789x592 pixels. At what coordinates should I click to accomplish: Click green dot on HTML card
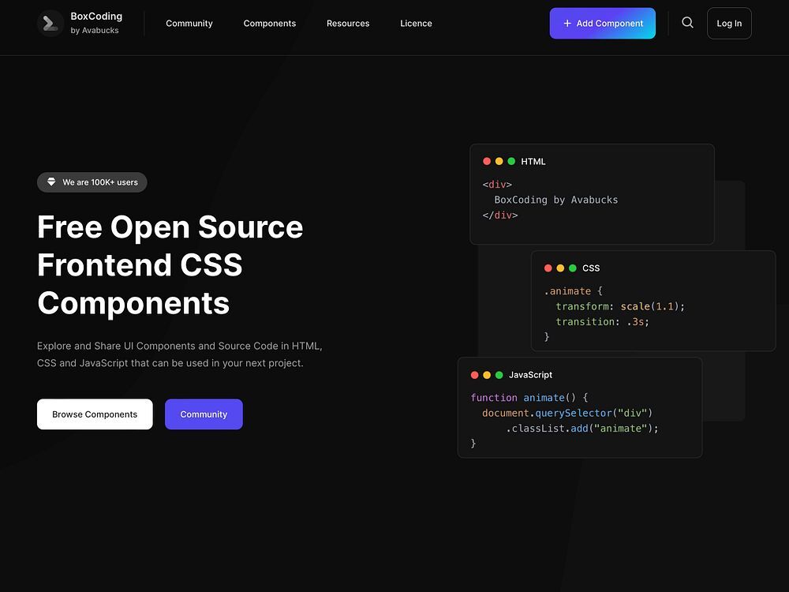pyautogui.click(x=511, y=161)
